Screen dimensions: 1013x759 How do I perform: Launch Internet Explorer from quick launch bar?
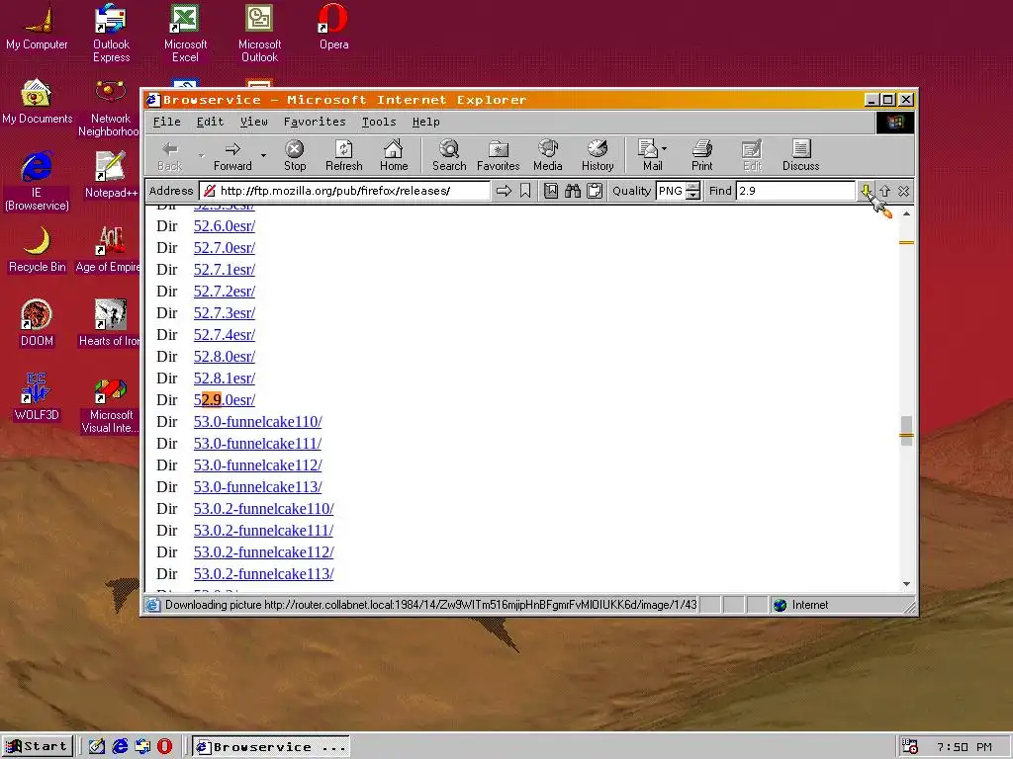(x=120, y=747)
